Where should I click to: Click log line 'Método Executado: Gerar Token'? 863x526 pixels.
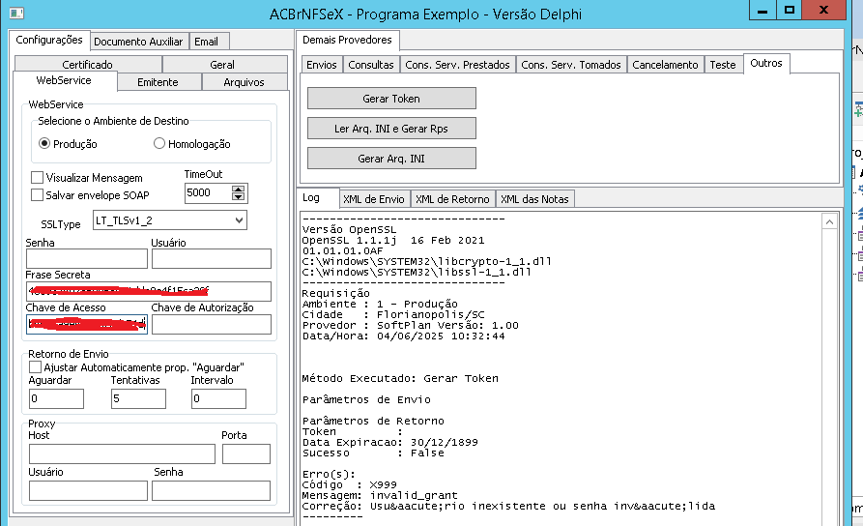(400, 378)
